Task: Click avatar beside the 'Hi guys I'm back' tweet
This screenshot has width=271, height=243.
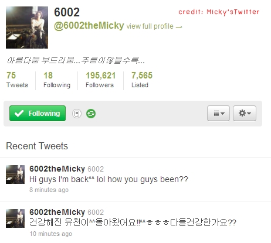Action: coord(15,174)
